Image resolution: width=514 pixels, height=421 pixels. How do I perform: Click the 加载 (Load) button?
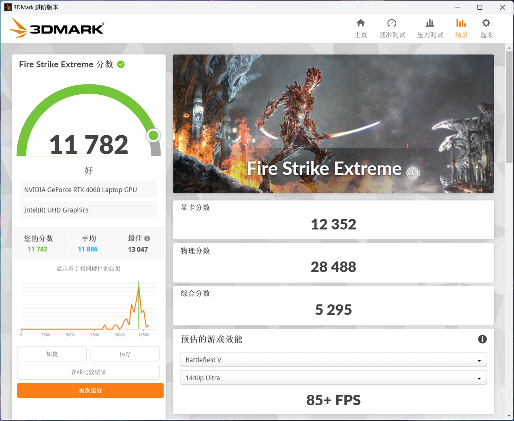tap(52, 354)
